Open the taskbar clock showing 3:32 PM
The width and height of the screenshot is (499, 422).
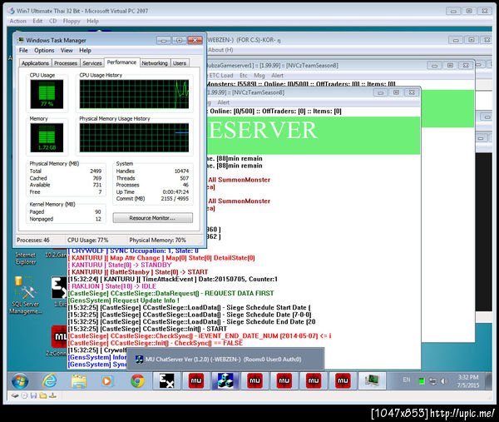pyautogui.click(x=467, y=381)
